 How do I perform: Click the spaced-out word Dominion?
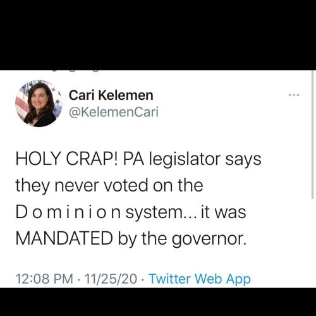(68, 212)
